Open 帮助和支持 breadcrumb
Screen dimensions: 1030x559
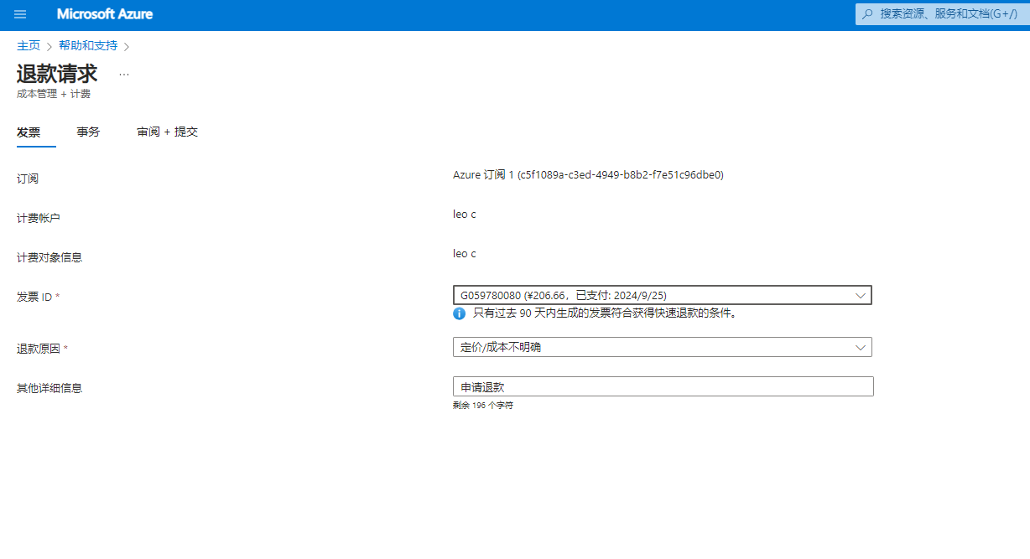88,45
